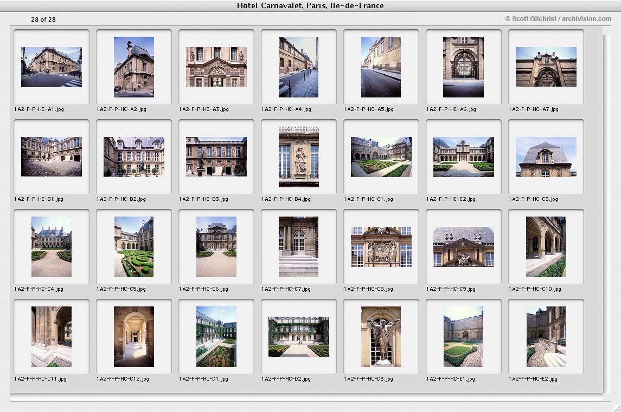The width and height of the screenshot is (621, 412).
Task: Select the arched gate thumbnail for 1A2-F-P-HC-A6.jpg
Action: [463, 67]
